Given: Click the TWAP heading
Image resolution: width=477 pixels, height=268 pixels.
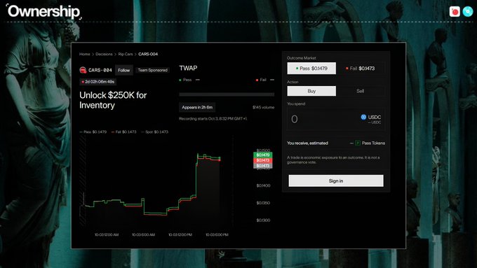Looking at the screenshot, I should [x=188, y=68].
